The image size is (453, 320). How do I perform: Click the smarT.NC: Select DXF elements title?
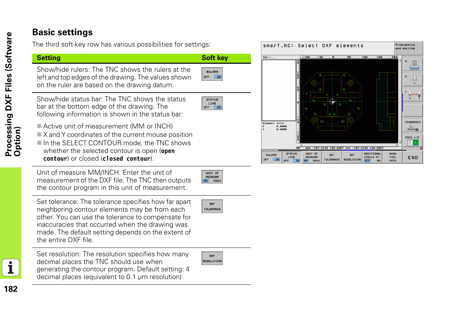313,46
